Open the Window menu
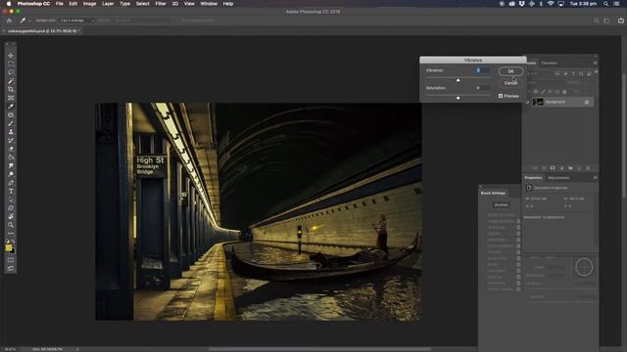Screen dimensions: 627x352 209,4
